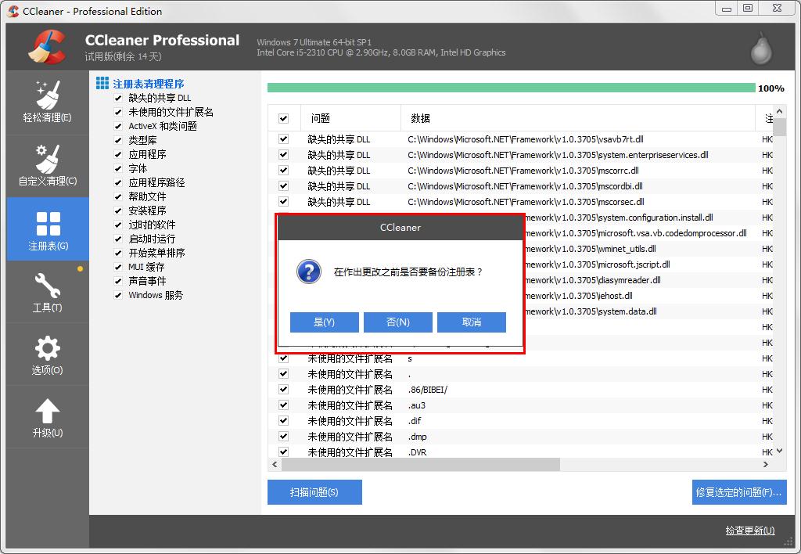Uncheck the 字体 scan option
Viewport: 801px width, 554px height.
(117, 168)
